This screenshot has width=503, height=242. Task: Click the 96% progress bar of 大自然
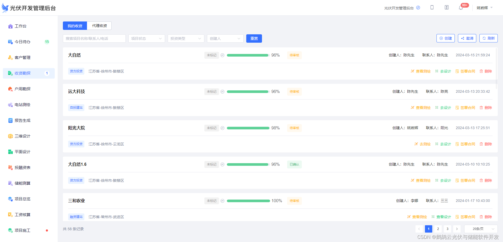[x=248, y=55]
